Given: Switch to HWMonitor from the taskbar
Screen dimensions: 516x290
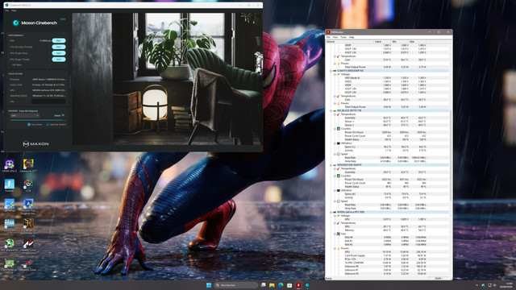Looking at the screenshot, I should 298,285.
